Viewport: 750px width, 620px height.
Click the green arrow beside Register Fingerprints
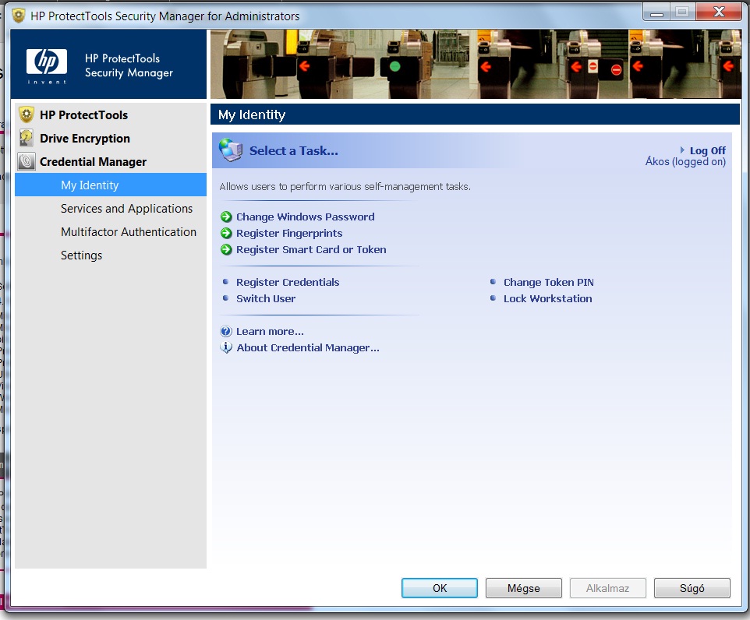tap(226, 233)
